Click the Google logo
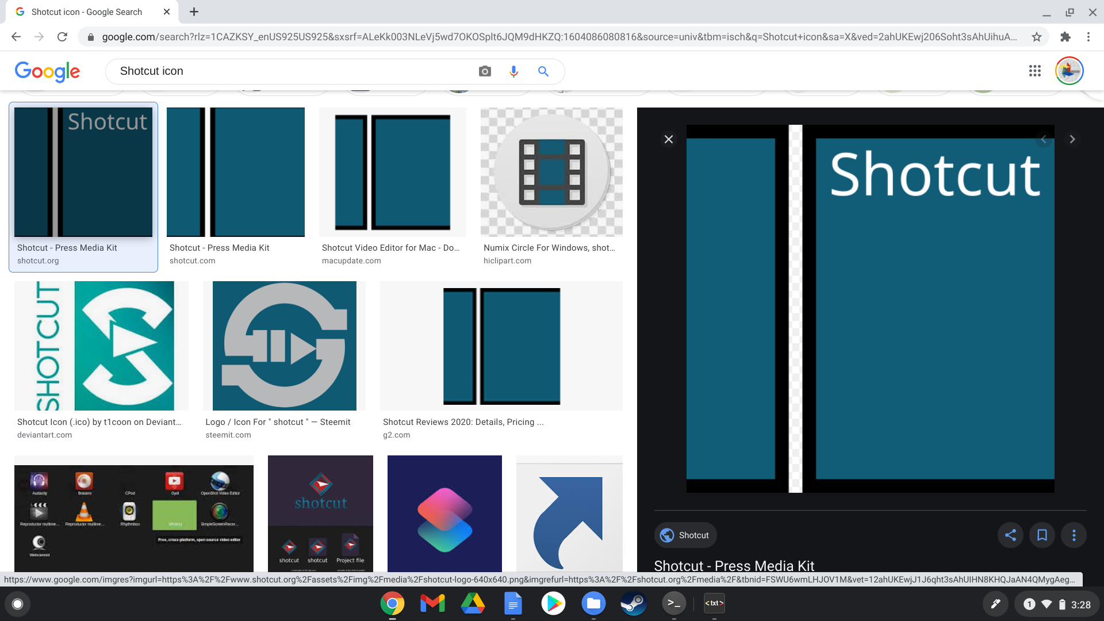The image size is (1104, 621). click(x=47, y=71)
